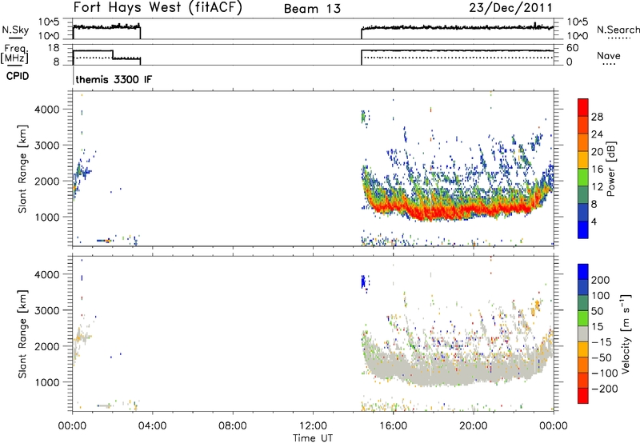Click the 'Slant Range [km]' label of the power plot
Image resolution: width=640 pixels, height=443 pixels.
[x=22, y=170]
